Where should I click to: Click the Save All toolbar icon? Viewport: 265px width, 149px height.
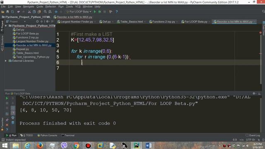pyautogui.click(x=7, y=12)
